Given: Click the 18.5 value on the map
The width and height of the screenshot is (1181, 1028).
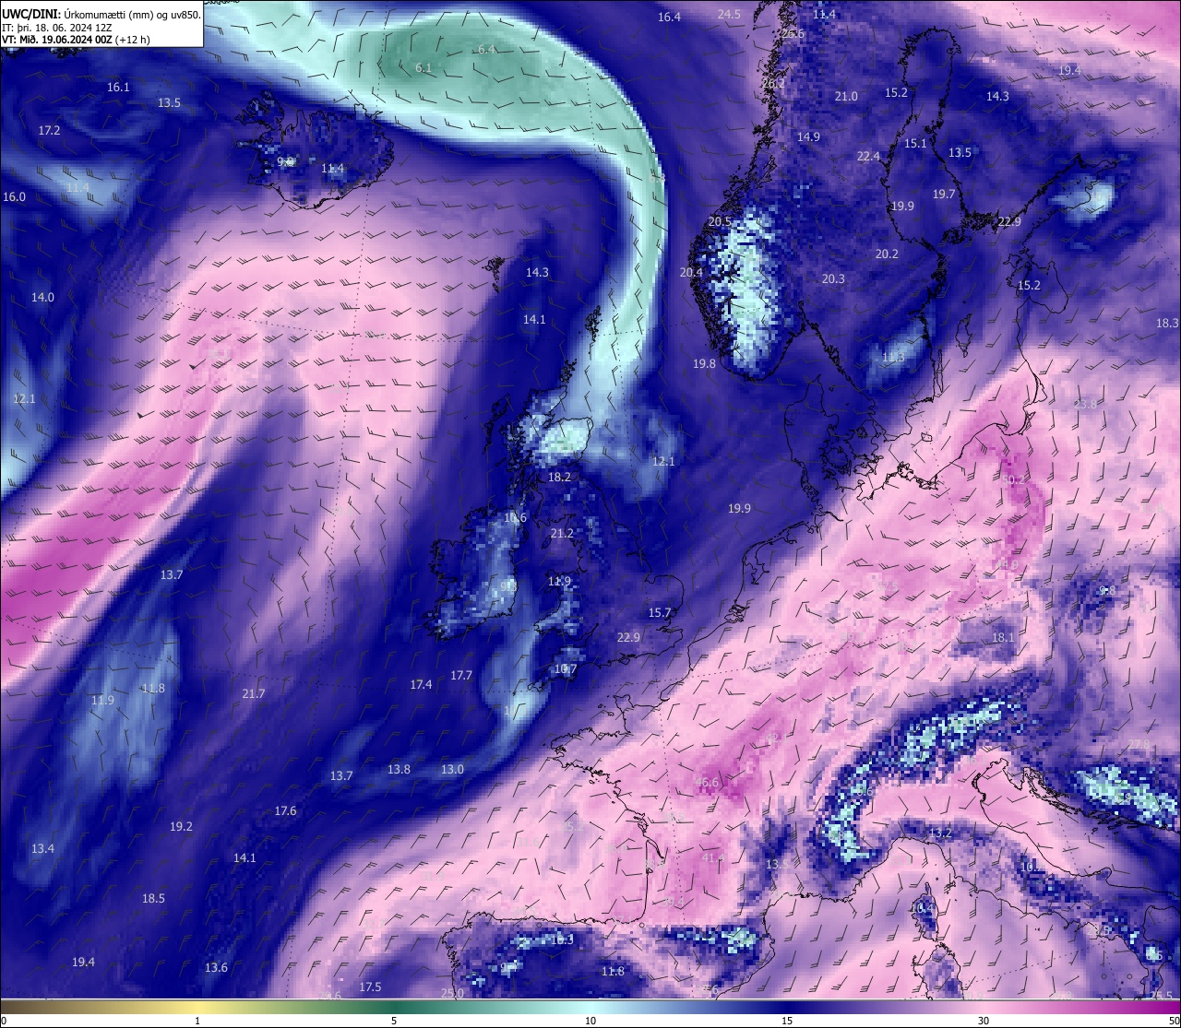Looking at the screenshot, I should (x=153, y=899).
